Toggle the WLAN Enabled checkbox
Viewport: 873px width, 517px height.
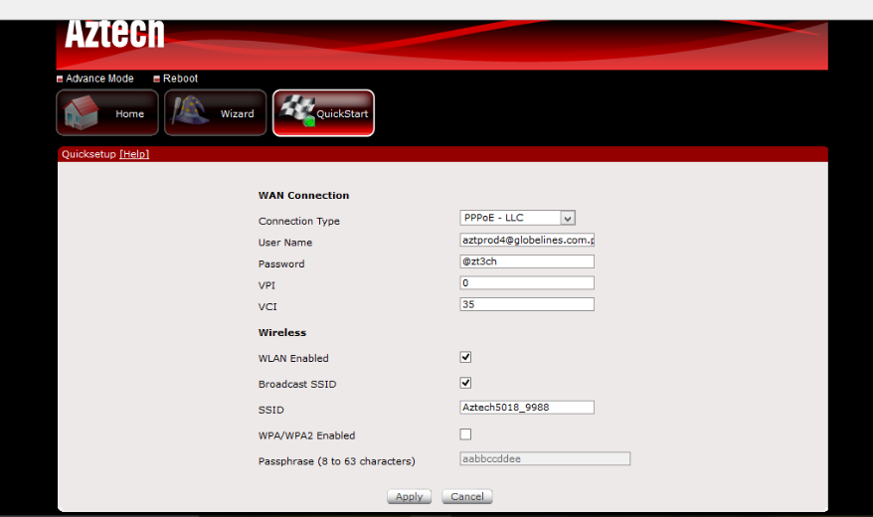pos(466,357)
